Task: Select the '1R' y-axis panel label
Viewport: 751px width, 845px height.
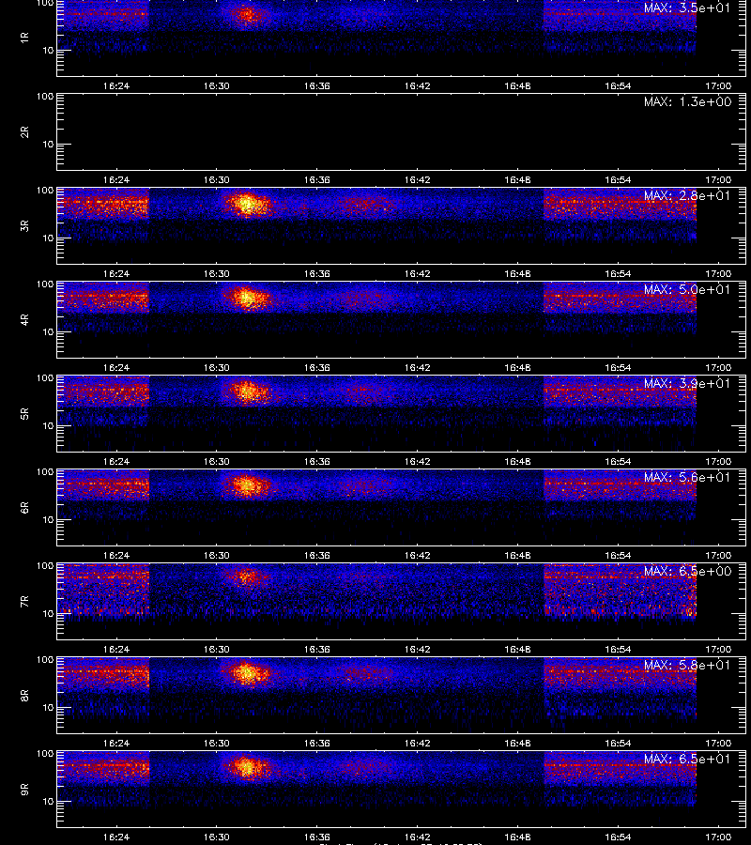Action: (24, 38)
